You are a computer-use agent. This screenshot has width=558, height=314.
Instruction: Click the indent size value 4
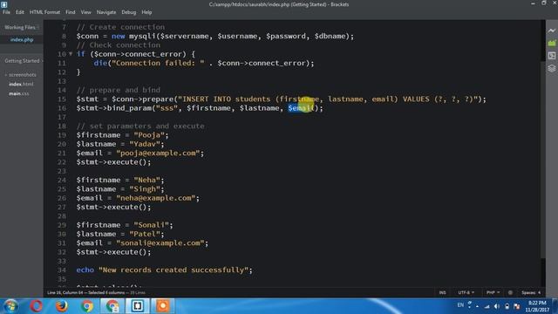(x=539, y=293)
